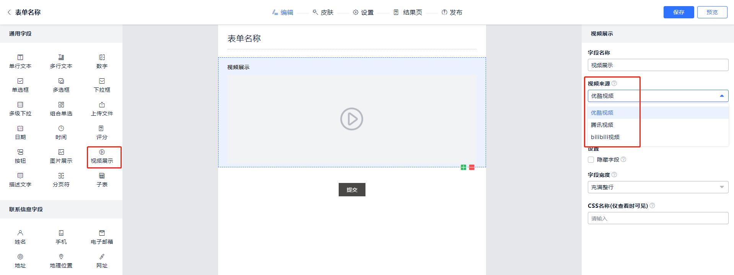This screenshot has height=275, width=734.
Task: Add the 单行文本 field icon
Action: click(x=20, y=58)
